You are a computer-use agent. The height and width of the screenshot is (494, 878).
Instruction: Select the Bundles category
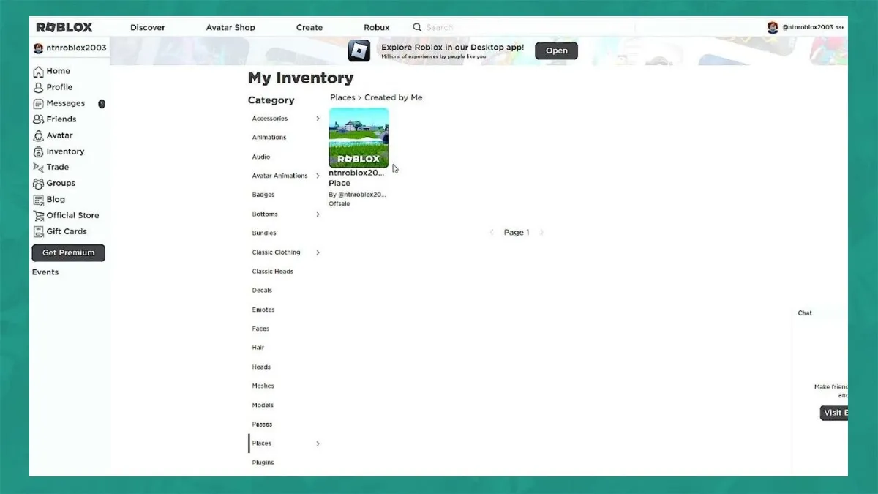264,233
